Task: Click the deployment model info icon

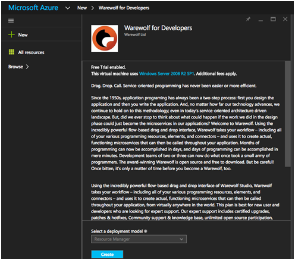Action: pyautogui.click(x=146, y=231)
